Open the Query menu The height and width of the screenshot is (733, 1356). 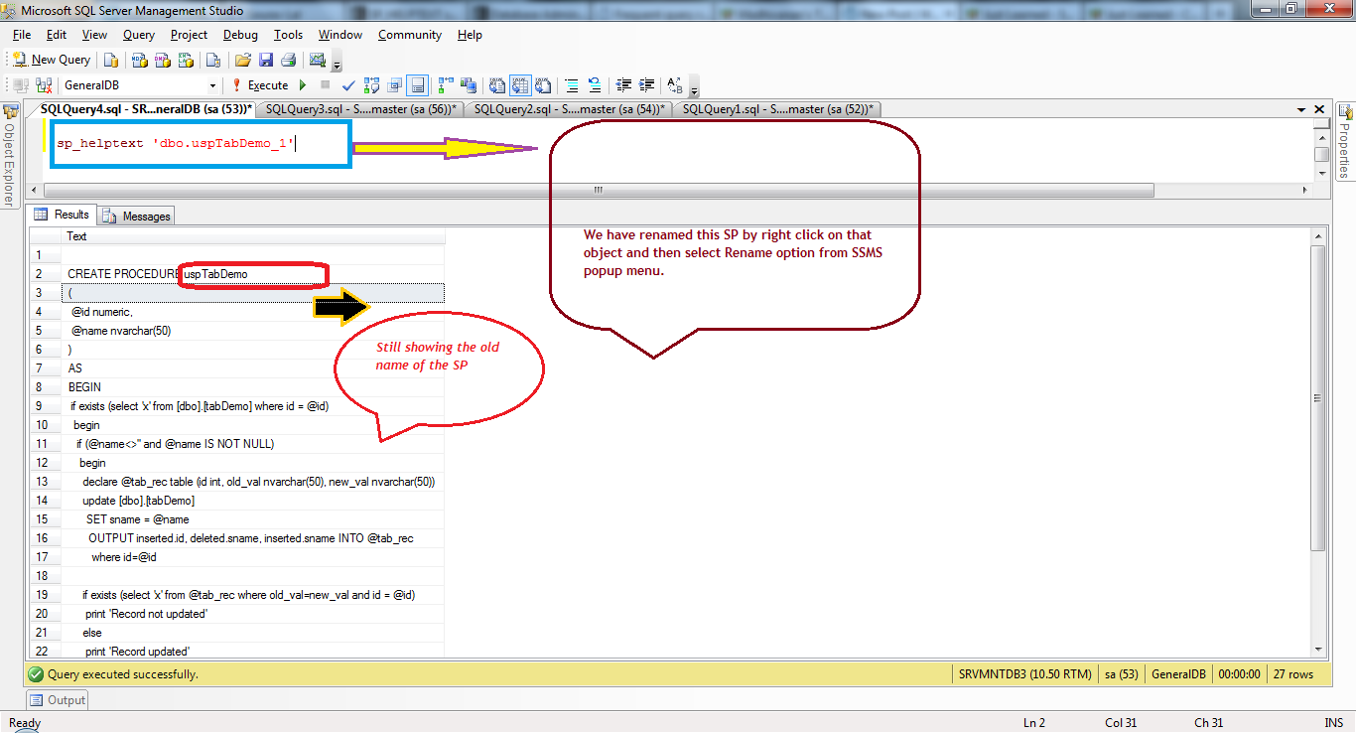click(x=139, y=35)
